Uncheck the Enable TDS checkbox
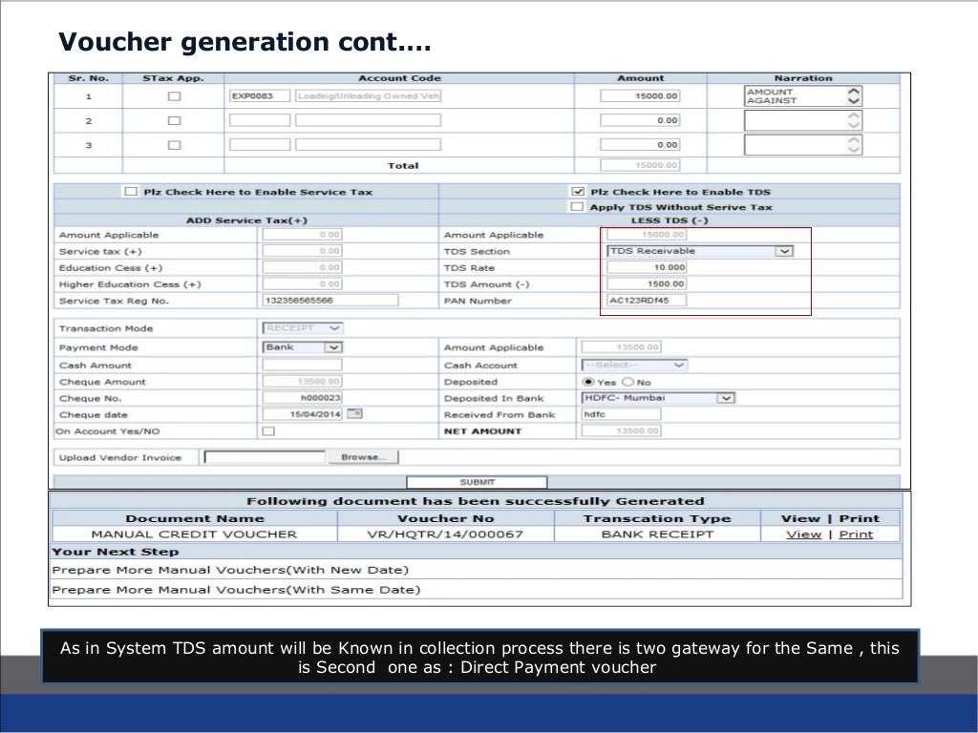 pyautogui.click(x=578, y=191)
